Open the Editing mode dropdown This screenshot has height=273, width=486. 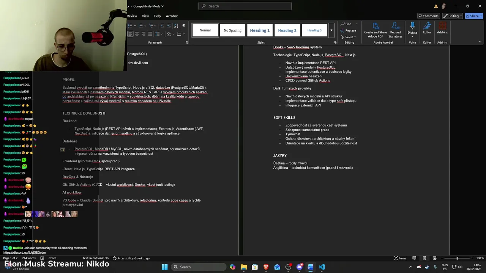[452, 16]
